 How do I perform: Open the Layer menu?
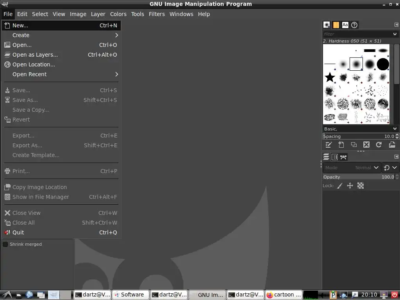(98, 14)
